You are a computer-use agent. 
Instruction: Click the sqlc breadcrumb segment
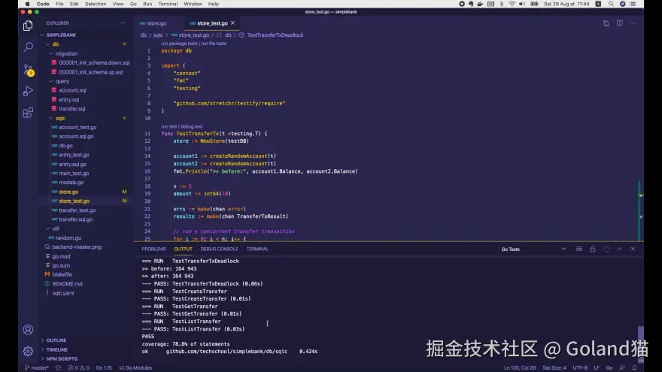(158, 35)
